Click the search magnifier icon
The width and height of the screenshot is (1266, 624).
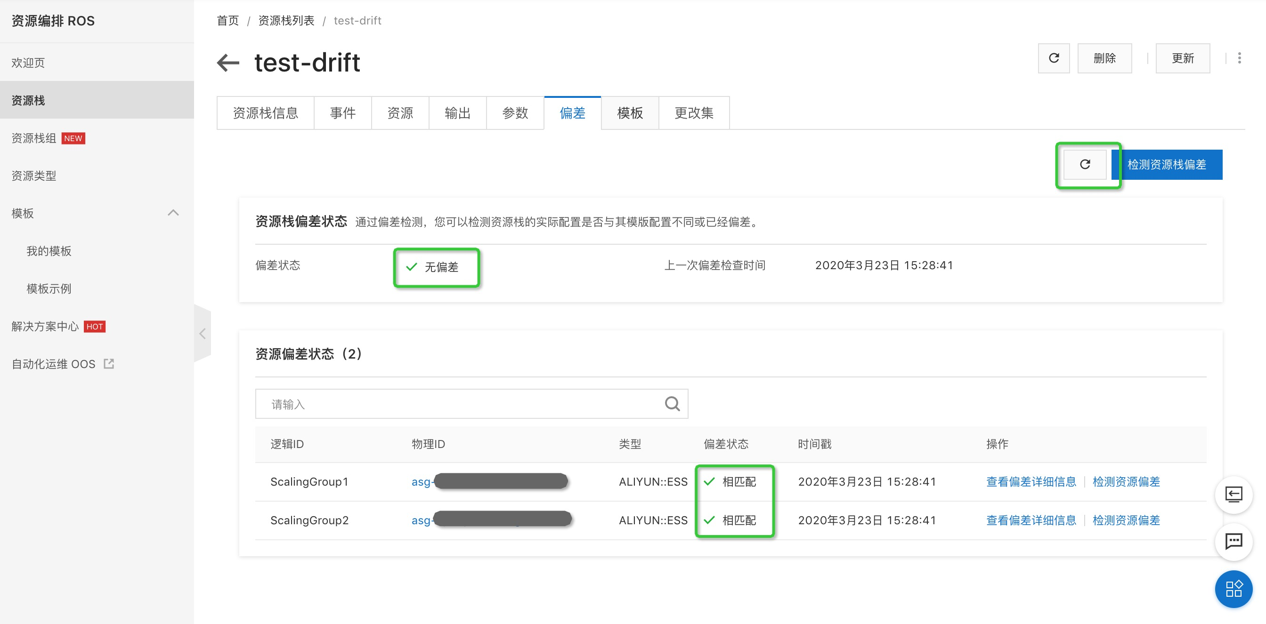pyautogui.click(x=672, y=404)
